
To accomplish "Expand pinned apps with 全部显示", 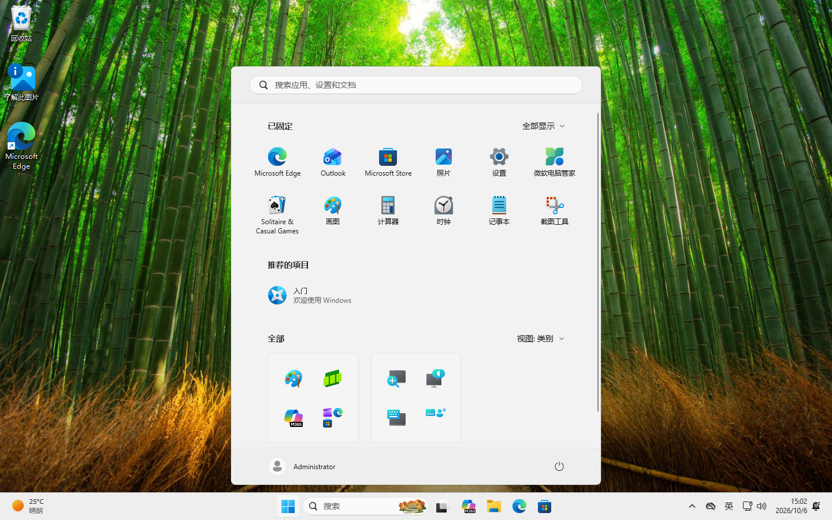I will (x=543, y=126).
